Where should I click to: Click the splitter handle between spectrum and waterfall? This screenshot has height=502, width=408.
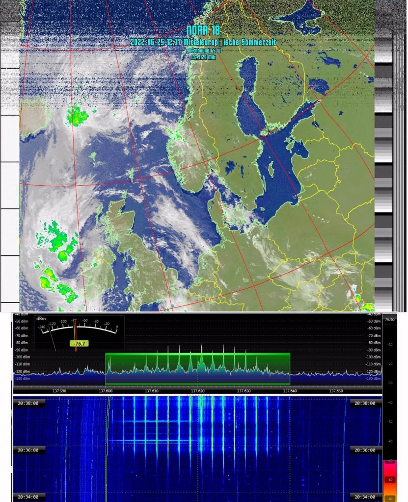(197, 395)
